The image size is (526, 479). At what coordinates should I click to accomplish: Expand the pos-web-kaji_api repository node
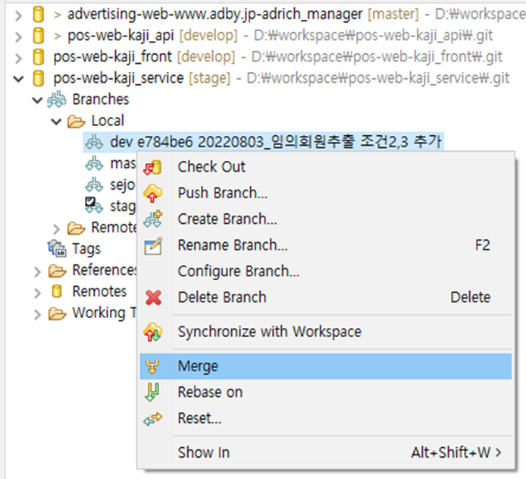coord(19,36)
